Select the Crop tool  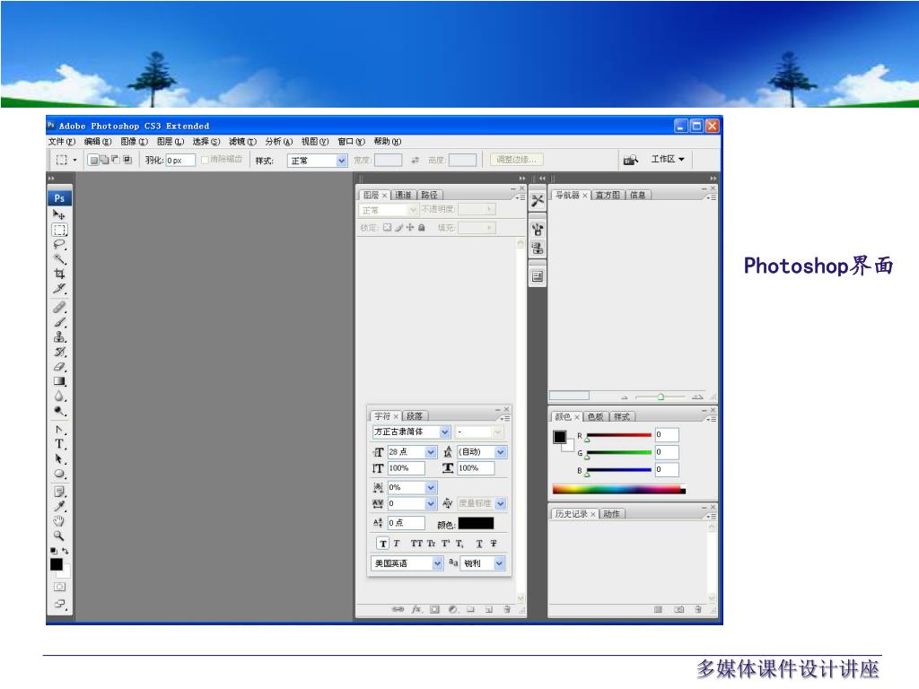tap(59, 274)
